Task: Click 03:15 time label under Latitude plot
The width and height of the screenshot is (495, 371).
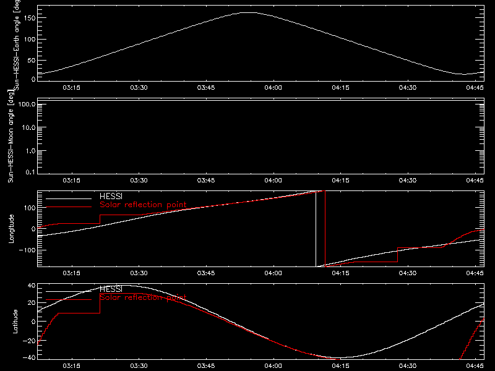Action: (71, 366)
